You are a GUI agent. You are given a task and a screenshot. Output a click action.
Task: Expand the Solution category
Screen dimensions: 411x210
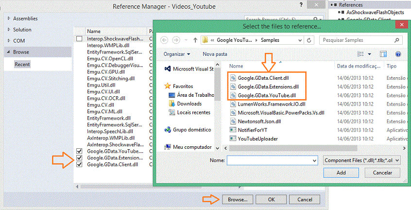coord(9,30)
